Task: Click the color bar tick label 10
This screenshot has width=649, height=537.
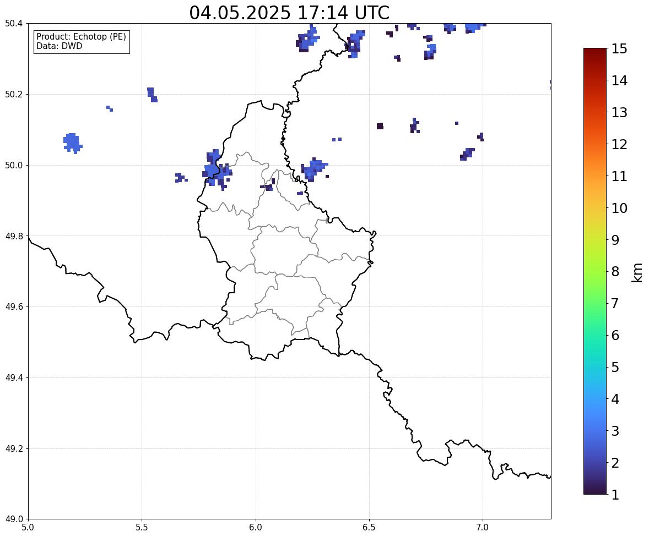Action: pyautogui.click(x=619, y=208)
